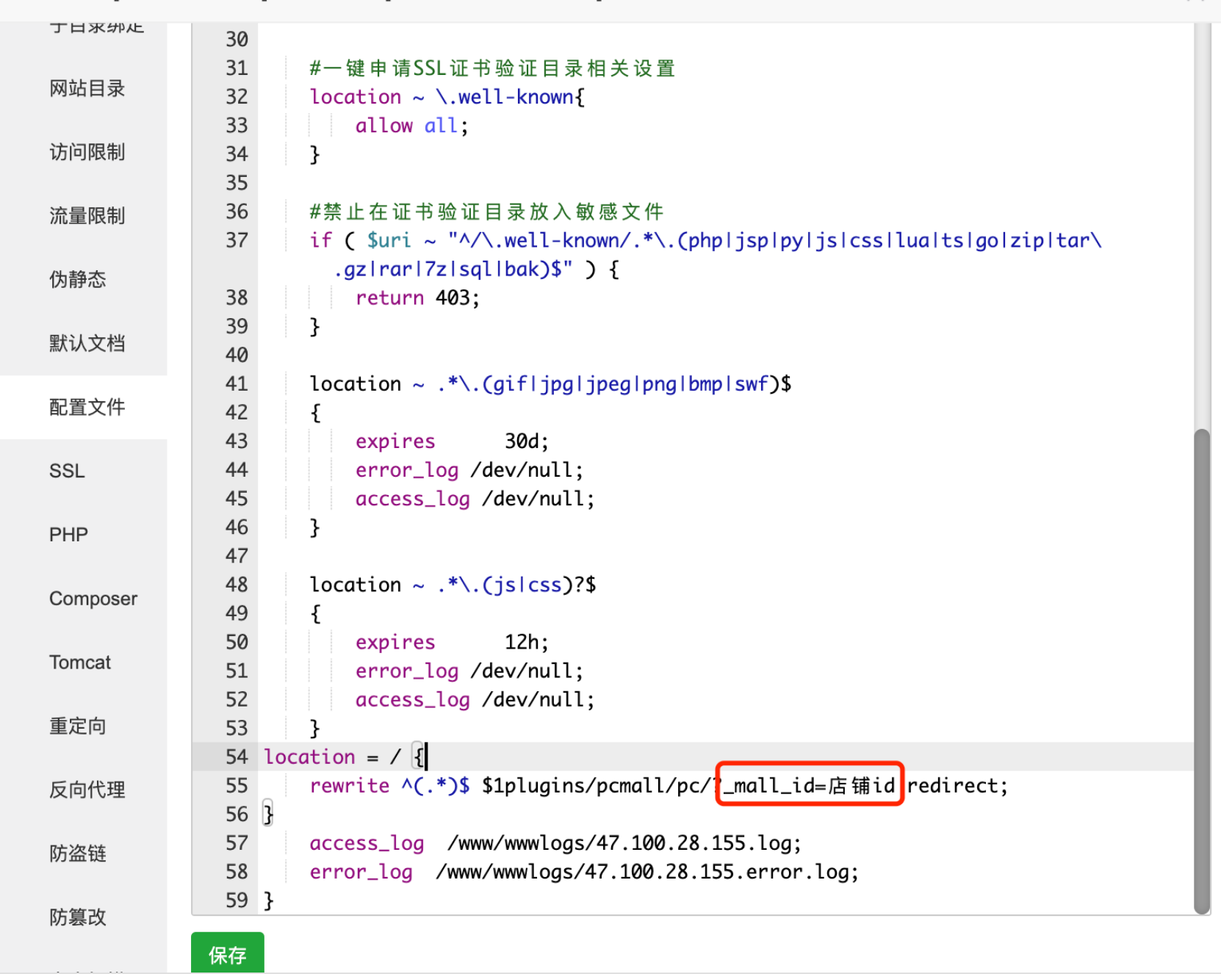Select the Tomcat tab
Image resolution: width=1221 pixels, height=974 pixels.
click(80, 663)
